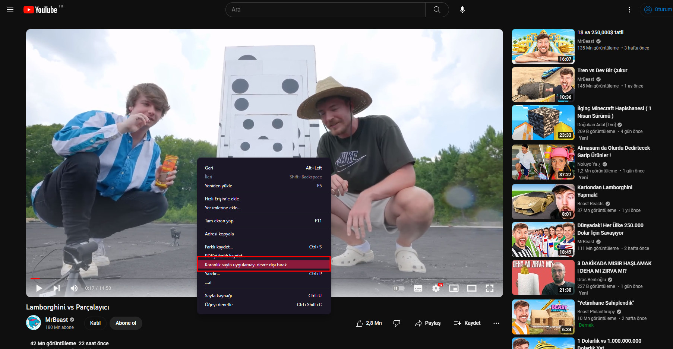Open the DEHA MI ZIRVA MI thumbnail
Viewport: 673px width, 349px height.
click(x=543, y=277)
